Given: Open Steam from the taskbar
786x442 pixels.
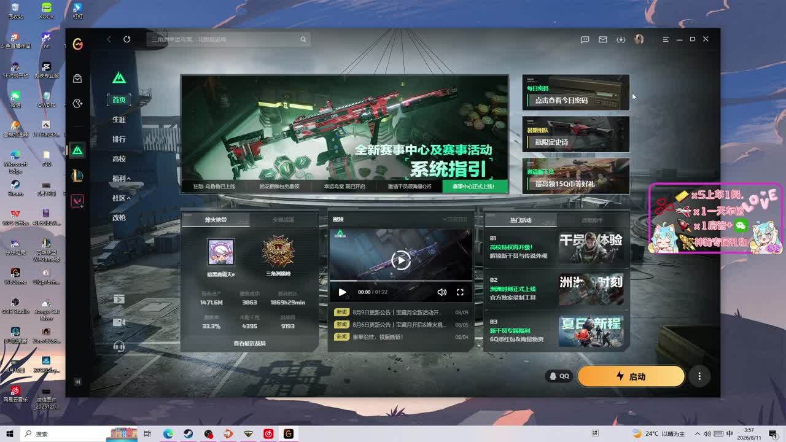Looking at the screenshot, I should [x=188, y=434].
